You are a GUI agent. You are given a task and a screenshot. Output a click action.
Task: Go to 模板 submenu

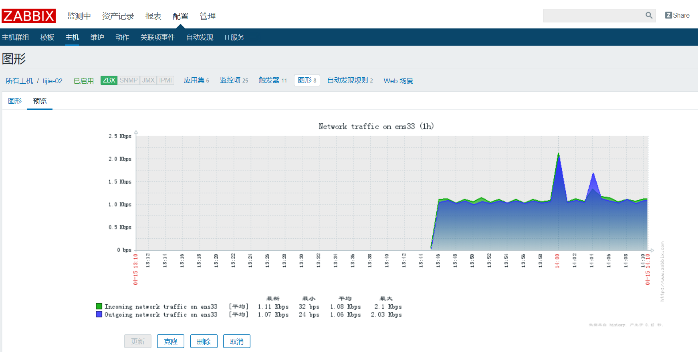coord(47,37)
